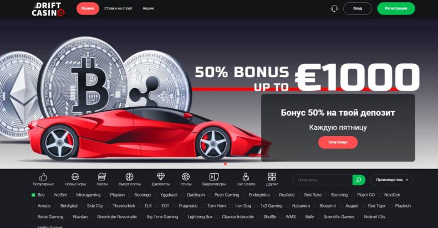438x228 pixels.
Task: Open the Популярные games category icon
Action: tap(43, 177)
